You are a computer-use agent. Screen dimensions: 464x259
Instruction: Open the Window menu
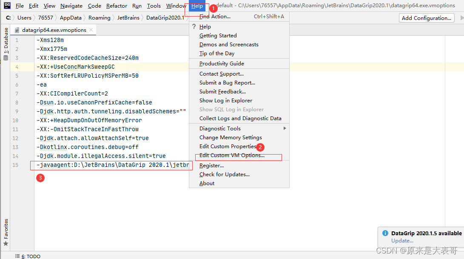pyautogui.click(x=176, y=6)
